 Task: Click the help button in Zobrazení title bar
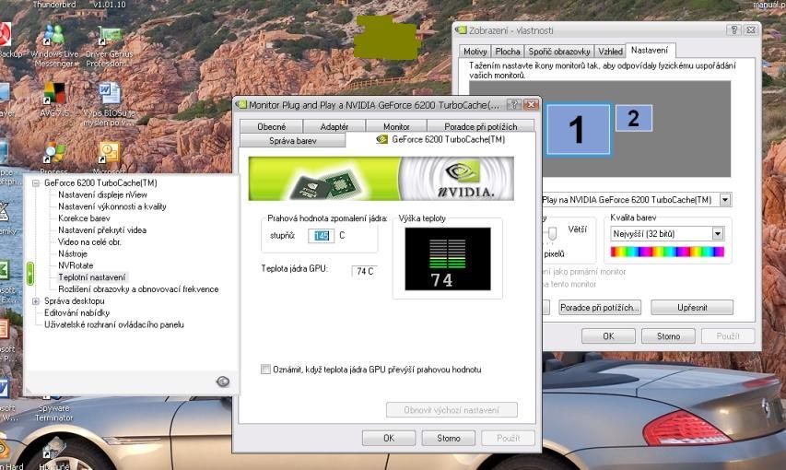pyautogui.click(x=733, y=30)
